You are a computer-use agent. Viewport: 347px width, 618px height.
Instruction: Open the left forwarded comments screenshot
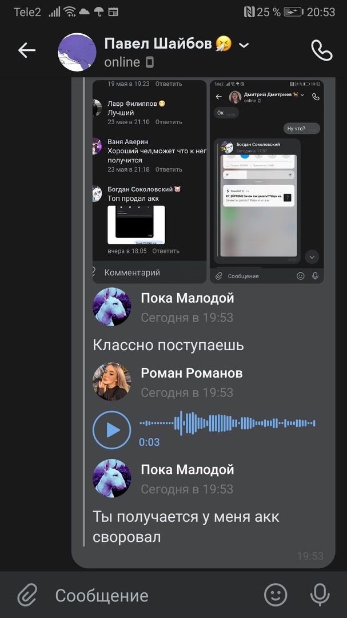149,182
